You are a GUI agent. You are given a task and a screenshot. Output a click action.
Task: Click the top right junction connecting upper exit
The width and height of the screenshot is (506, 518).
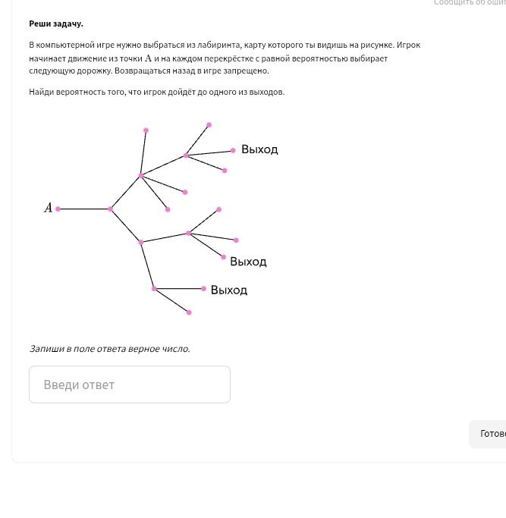pyautogui.click(x=186, y=155)
